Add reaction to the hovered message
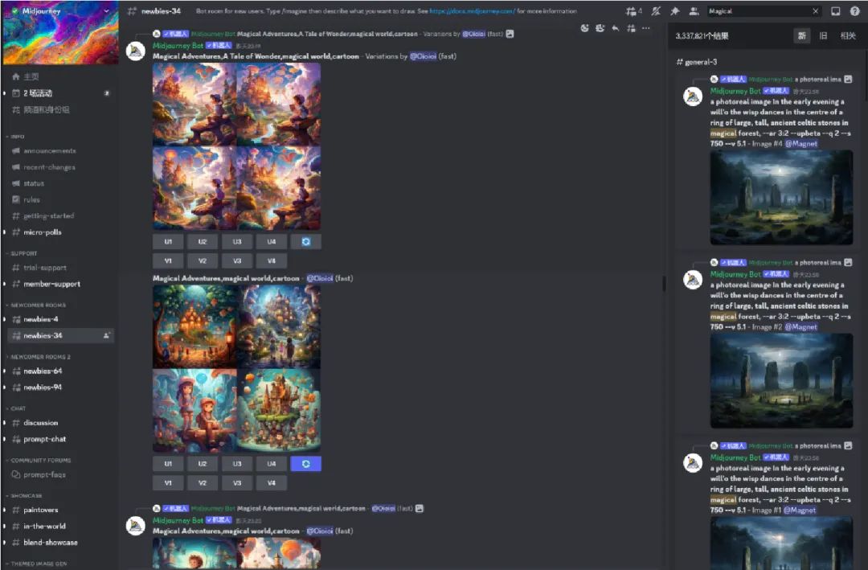The height and width of the screenshot is (570, 868). (x=584, y=28)
